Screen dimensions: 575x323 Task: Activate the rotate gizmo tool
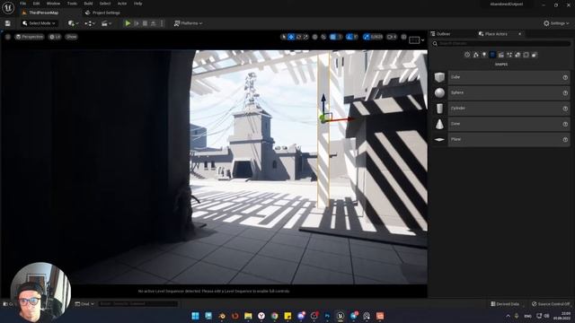point(298,37)
